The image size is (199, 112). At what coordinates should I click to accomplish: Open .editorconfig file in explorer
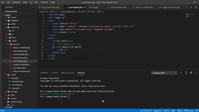click(16, 102)
